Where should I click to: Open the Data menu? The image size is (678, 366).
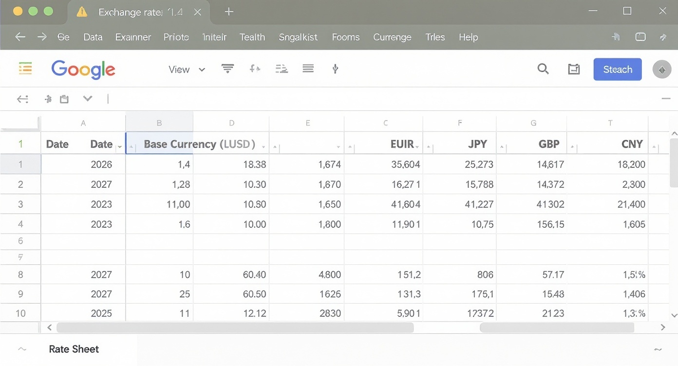pyautogui.click(x=93, y=37)
